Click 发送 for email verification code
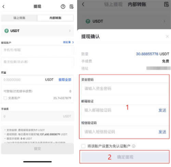The width and height of the screenshot is (171, 167). click(162, 110)
